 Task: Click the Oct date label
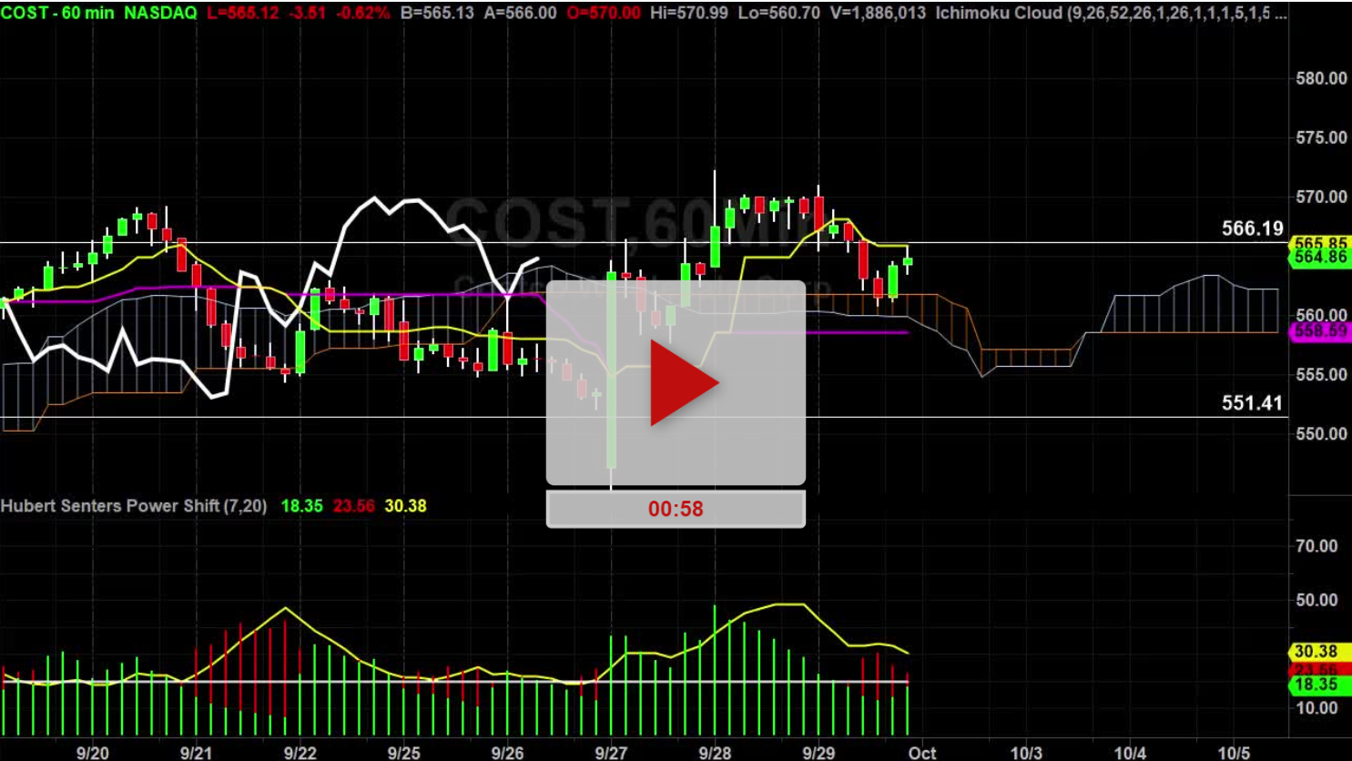click(922, 753)
